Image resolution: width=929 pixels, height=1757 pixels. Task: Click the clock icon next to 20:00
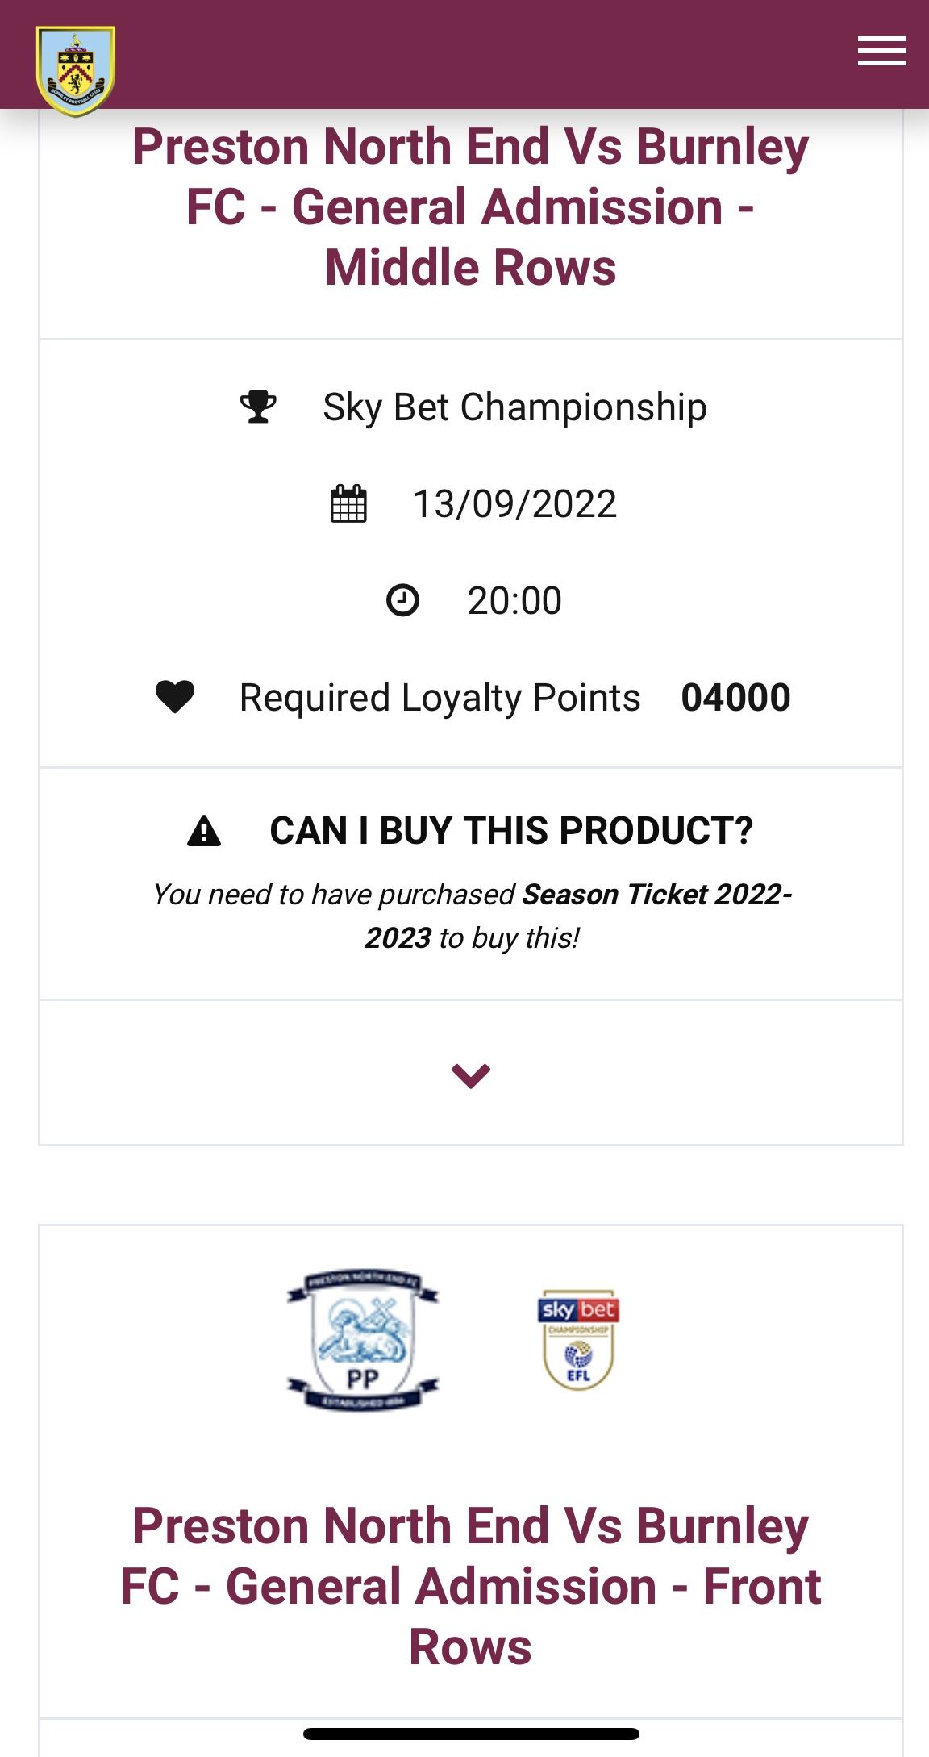click(x=402, y=600)
